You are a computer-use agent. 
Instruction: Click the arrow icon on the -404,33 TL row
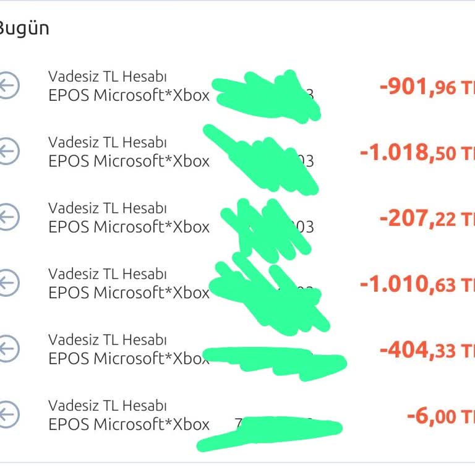click(8, 349)
